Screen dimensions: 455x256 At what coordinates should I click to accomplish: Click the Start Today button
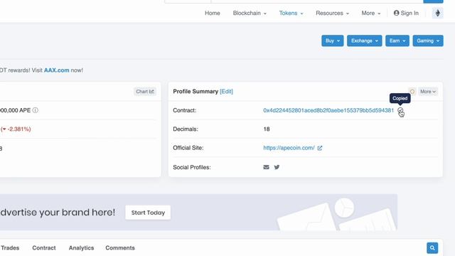pyautogui.click(x=148, y=213)
